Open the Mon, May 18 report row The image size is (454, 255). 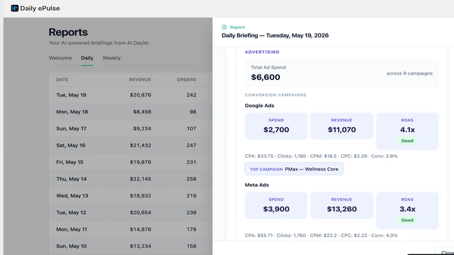131,112
